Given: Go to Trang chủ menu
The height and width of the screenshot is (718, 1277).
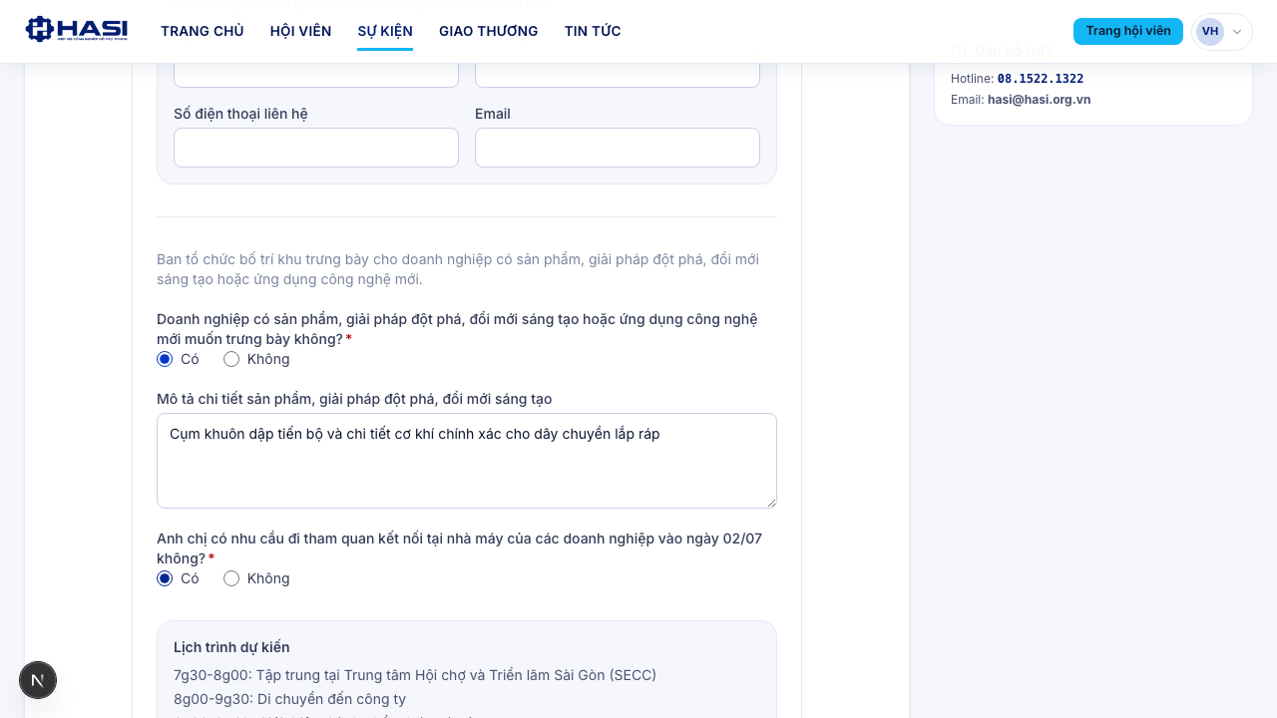Looking at the screenshot, I should [203, 31].
